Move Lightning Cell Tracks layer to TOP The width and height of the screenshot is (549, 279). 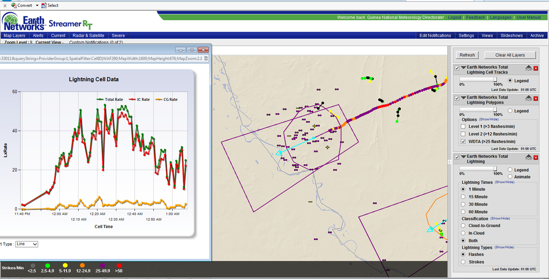point(529,68)
